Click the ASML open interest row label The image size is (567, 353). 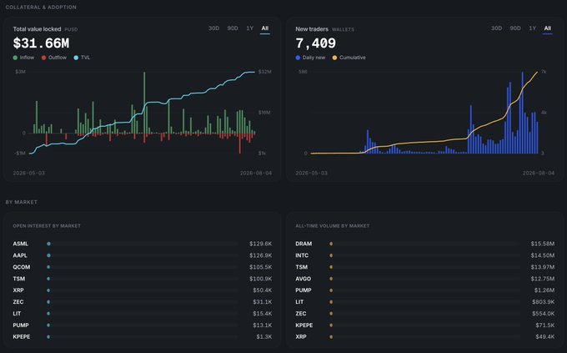click(x=21, y=244)
